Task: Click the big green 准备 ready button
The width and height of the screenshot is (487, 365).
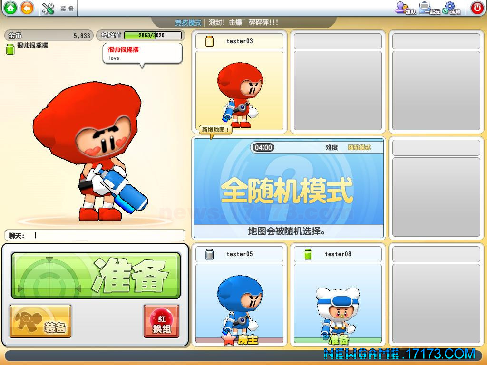Action: [x=96, y=276]
